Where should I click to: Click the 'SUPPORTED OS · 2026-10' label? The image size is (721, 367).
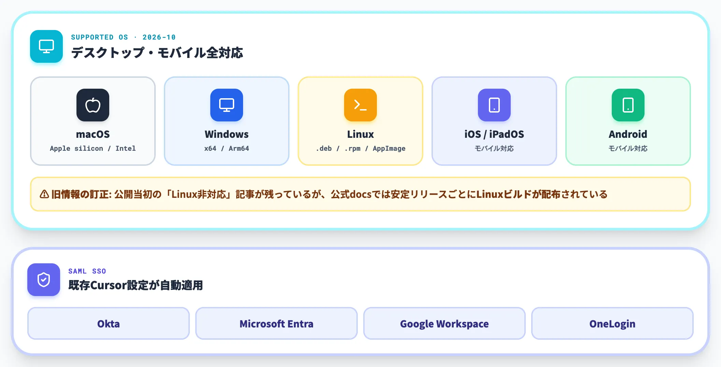tap(123, 37)
